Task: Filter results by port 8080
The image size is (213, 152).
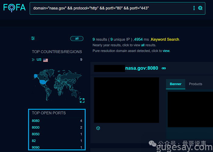Action: coord(36,121)
